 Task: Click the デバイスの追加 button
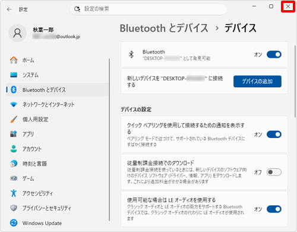(x=257, y=81)
